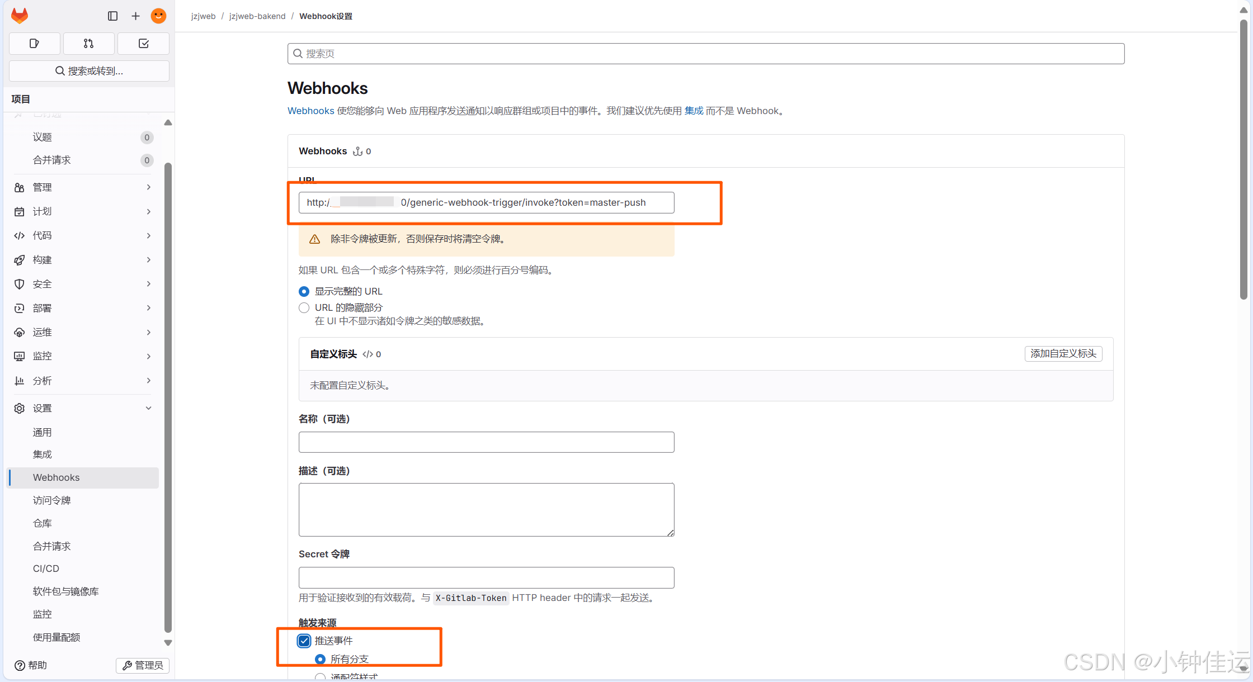Click the help question mark icon

click(20, 665)
